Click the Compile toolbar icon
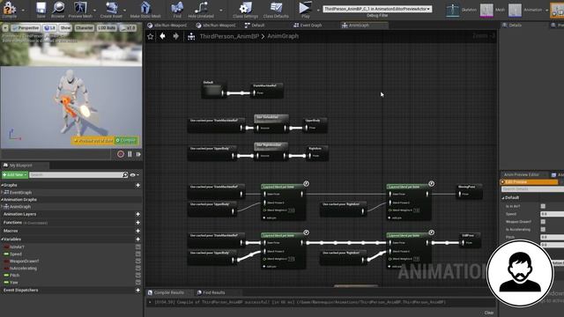The image size is (564, 317). [10, 8]
